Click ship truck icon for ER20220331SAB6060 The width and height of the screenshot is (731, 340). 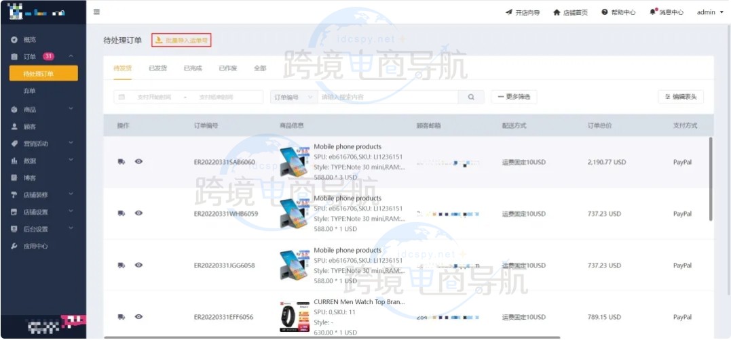click(x=121, y=162)
